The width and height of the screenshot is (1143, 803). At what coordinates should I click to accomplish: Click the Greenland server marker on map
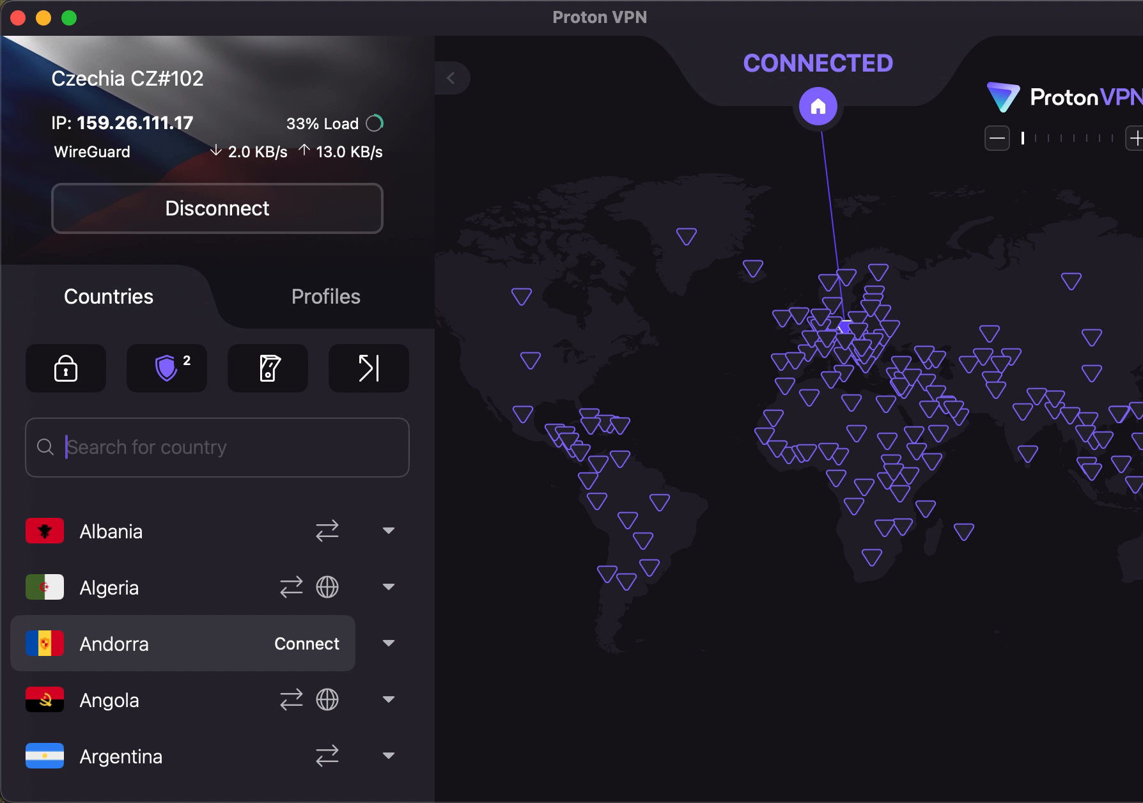click(x=687, y=237)
